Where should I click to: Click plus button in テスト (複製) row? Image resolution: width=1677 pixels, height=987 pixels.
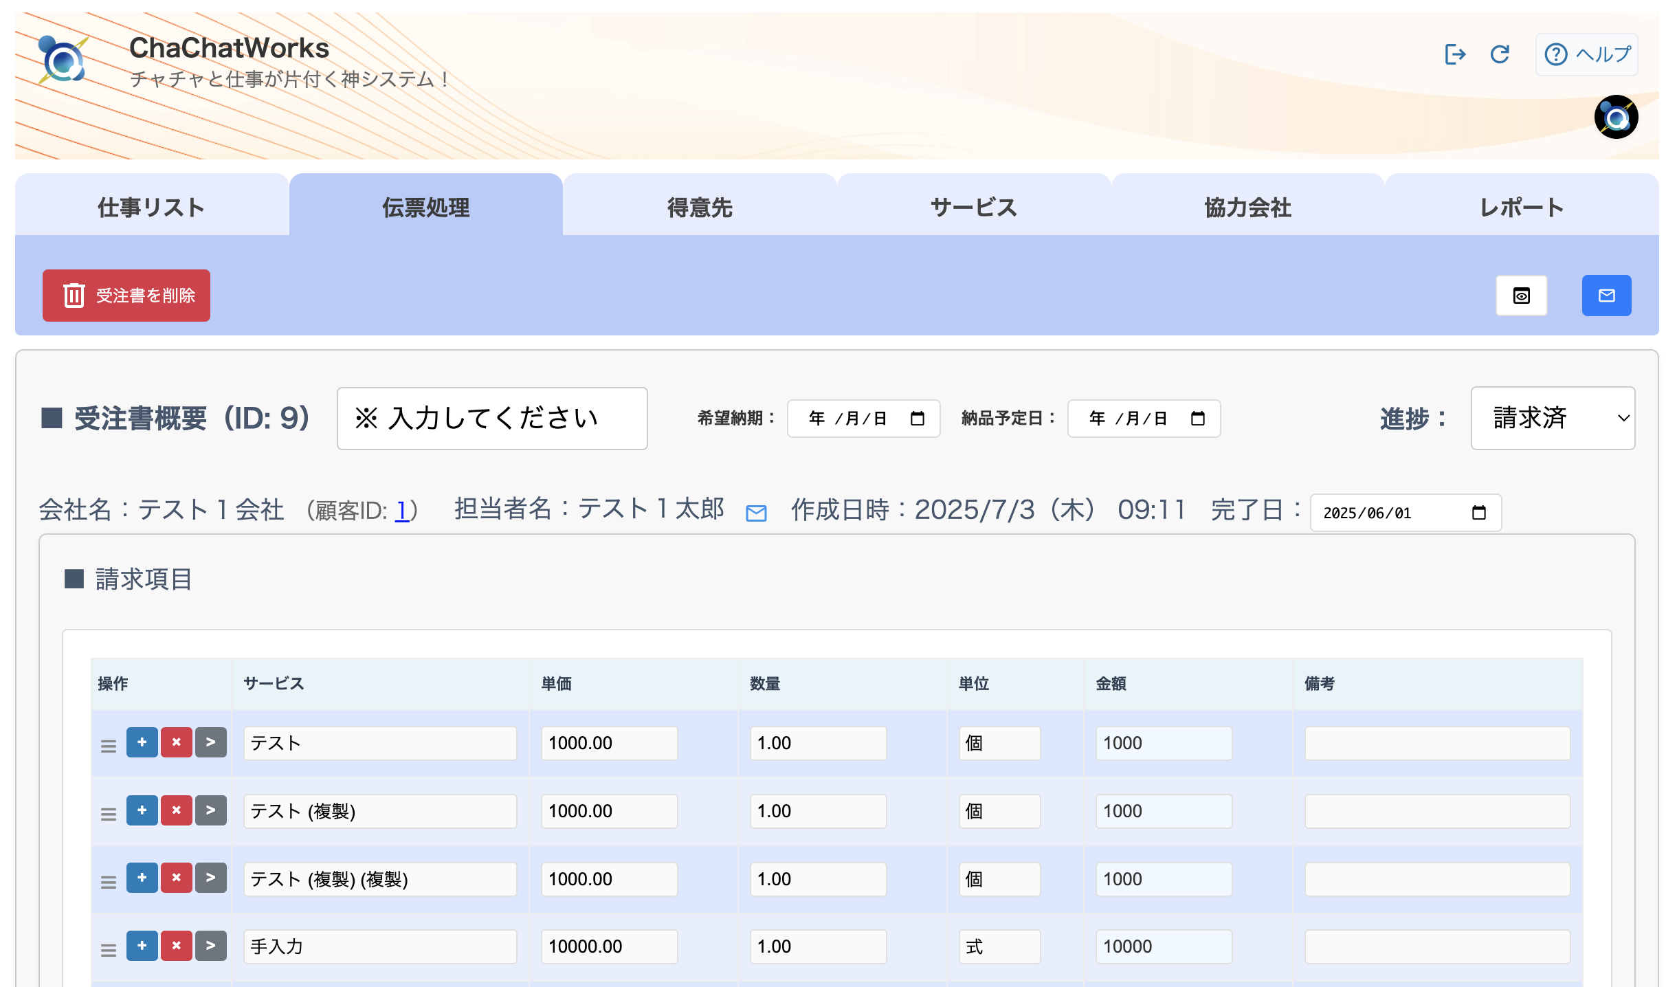click(x=142, y=810)
